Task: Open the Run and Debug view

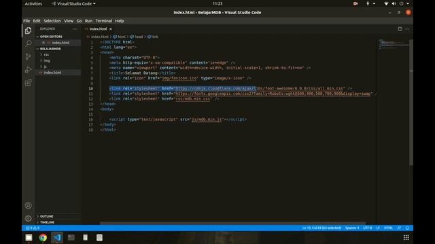Action: (x=28, y=69)
